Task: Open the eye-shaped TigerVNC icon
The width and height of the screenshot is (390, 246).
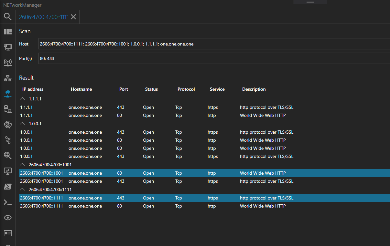Action: click(x=8, y=218)
